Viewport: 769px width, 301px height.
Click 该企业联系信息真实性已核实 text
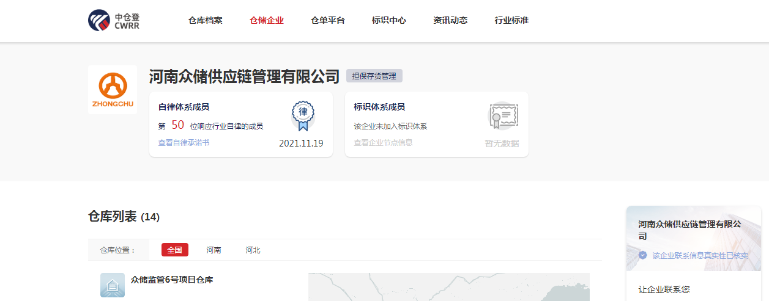(x=700, y=255)
